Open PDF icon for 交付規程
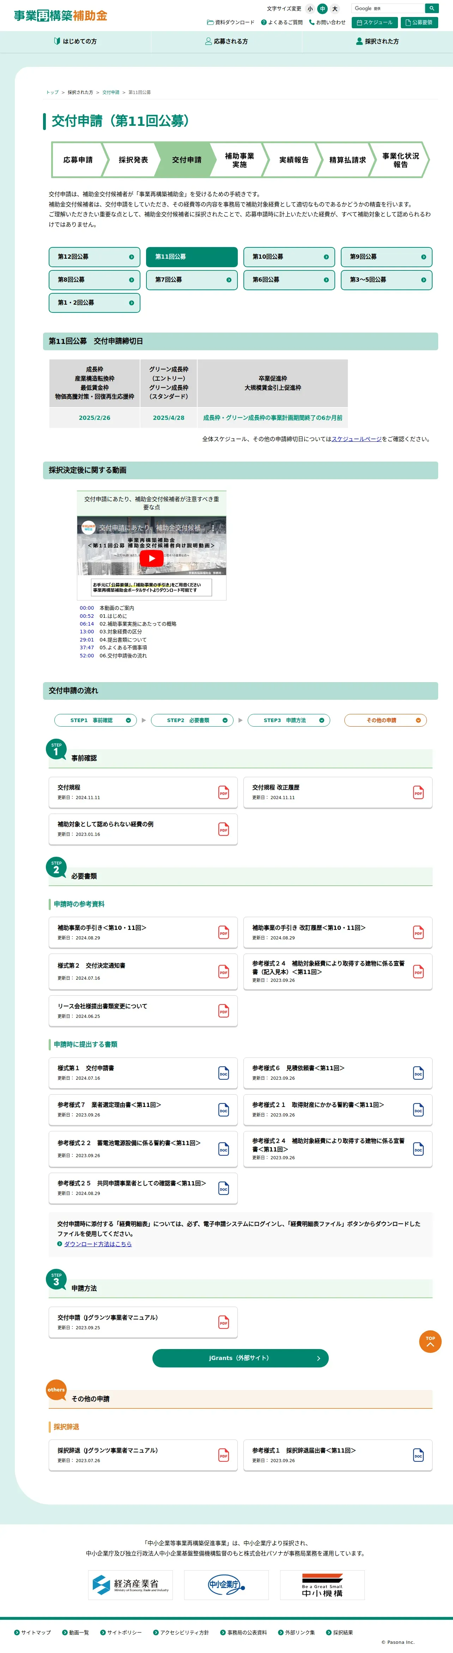Image resolution: width=453 pixels, height=1653 pixels. point(224,792)
